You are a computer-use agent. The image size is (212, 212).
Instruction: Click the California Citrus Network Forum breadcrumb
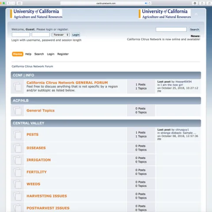tap(32, 66)
